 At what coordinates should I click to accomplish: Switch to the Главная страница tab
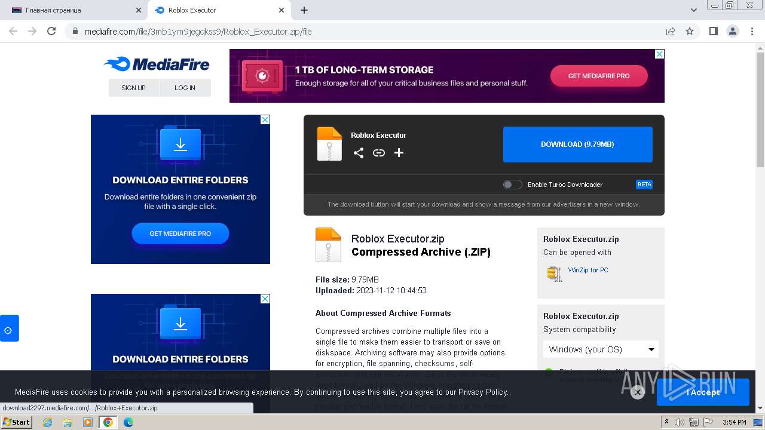click(x=76, y=10)
